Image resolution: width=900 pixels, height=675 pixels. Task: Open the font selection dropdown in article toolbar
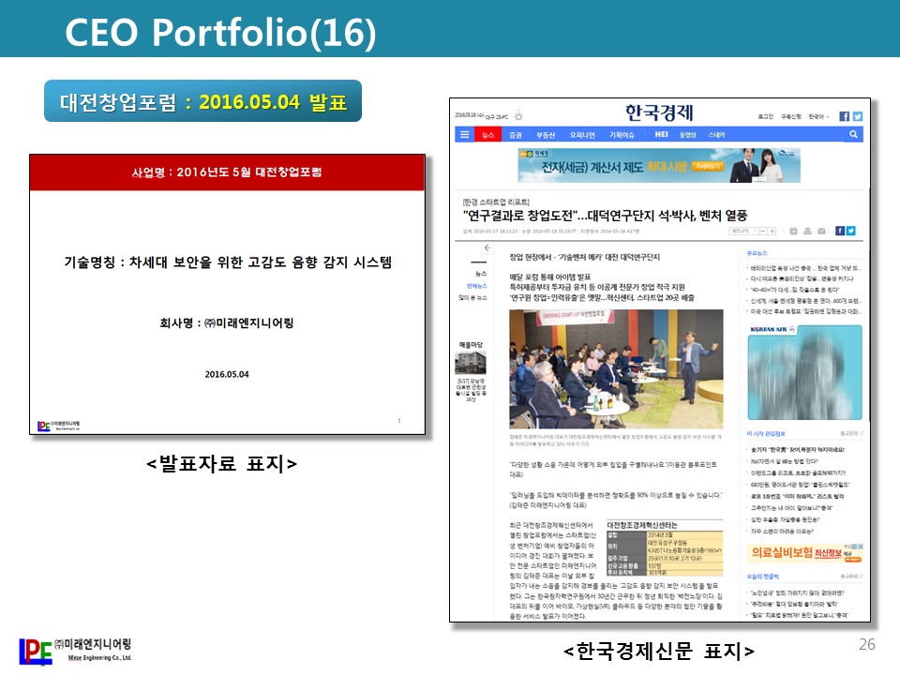[x=743, y=231]
